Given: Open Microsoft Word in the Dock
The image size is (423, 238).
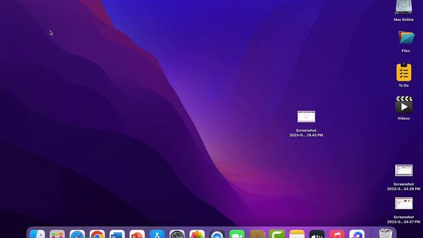Looking at the screenshot, I should [x=117, y=234].
